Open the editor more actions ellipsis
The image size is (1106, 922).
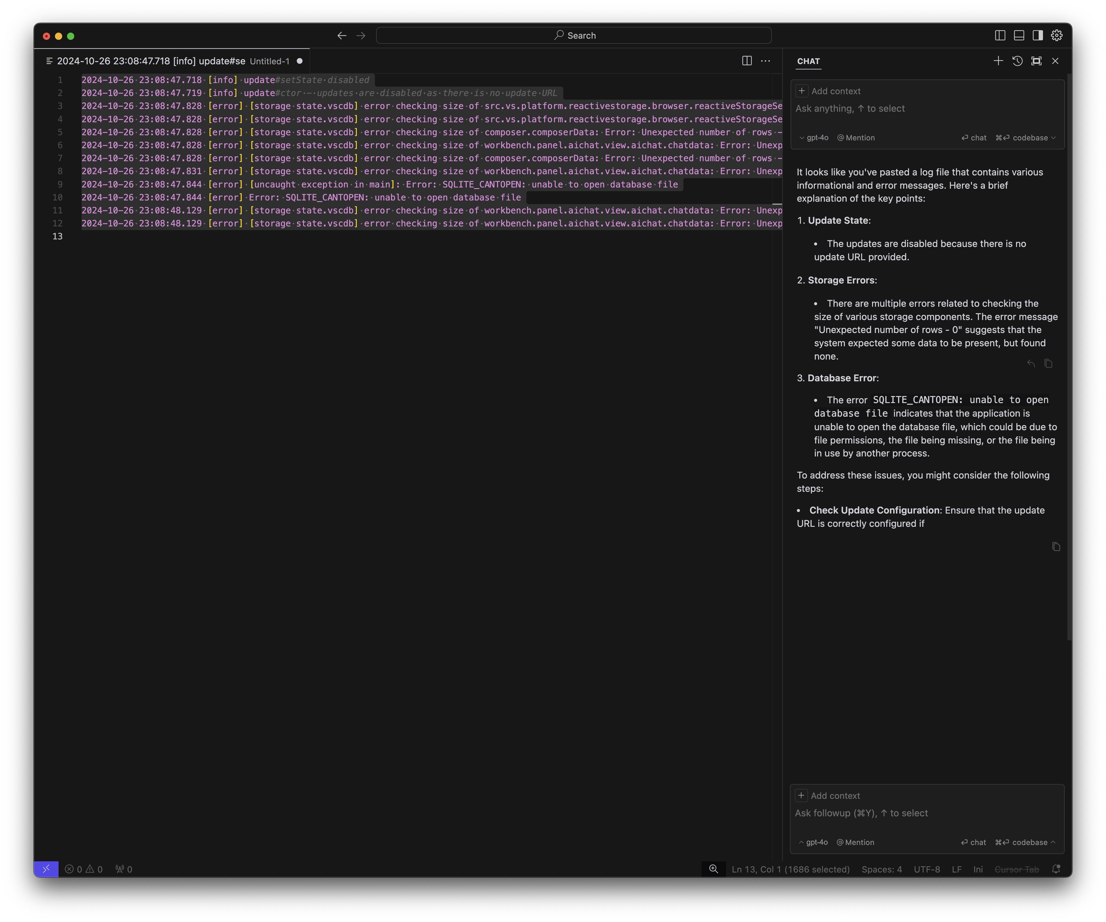pos(765,61)
